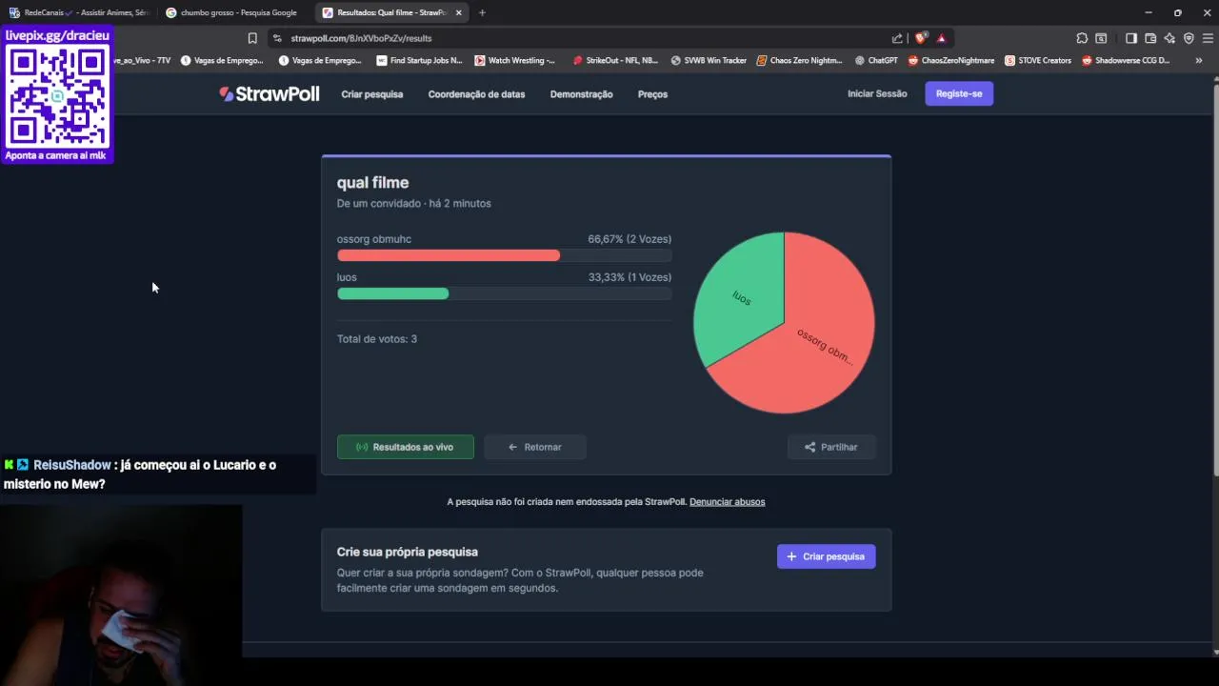The image size is (1219, 686).
Task: Click the Brave Rewards triangle icon
Action: click(x=941, y=38)
